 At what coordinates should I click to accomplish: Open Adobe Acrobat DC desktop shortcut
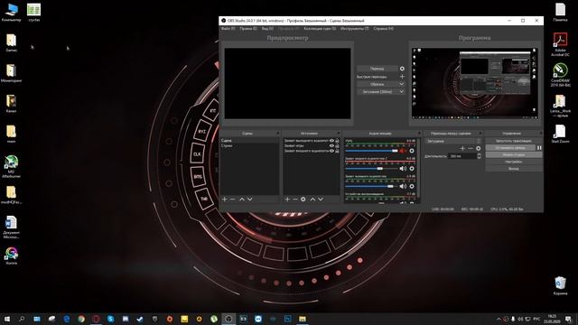(x=560, y=44)
